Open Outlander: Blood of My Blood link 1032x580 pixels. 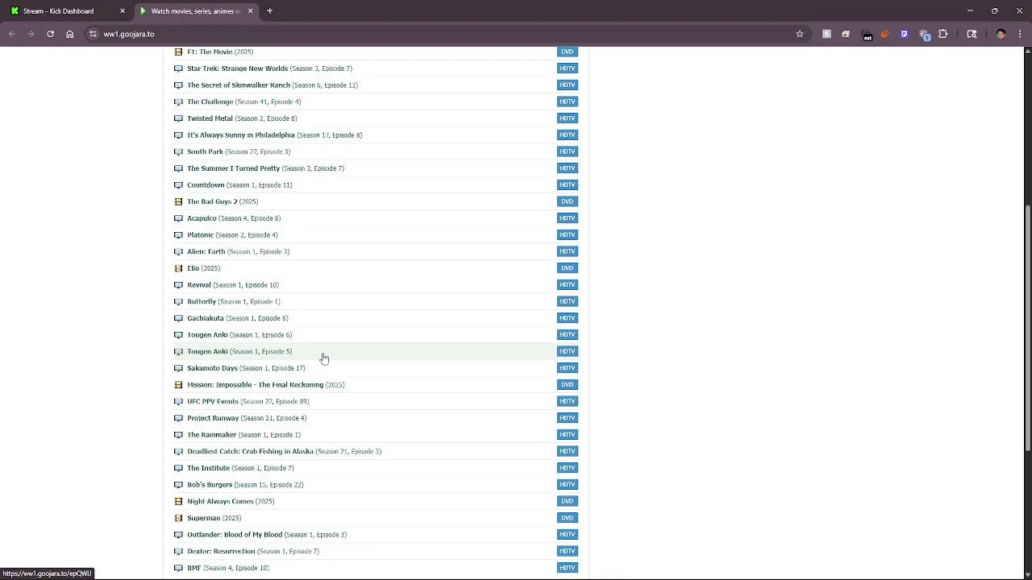point(267,534)
